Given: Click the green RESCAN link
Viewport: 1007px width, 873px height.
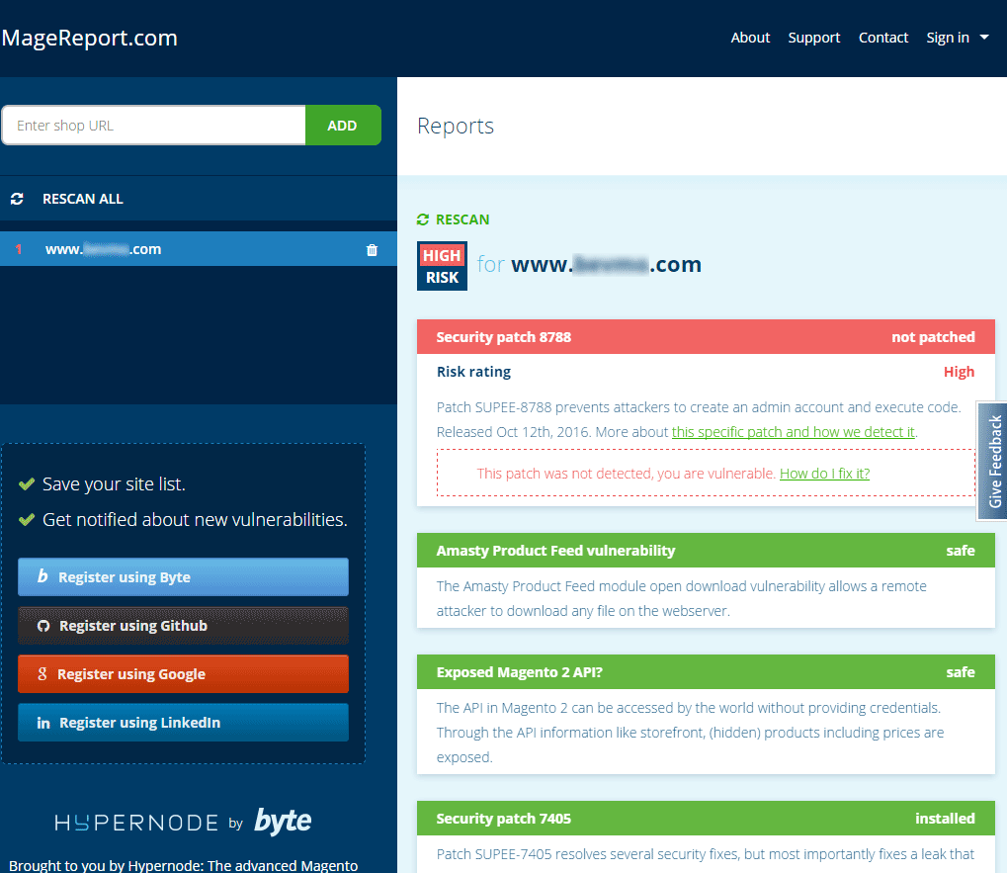Looking at the screenshot, I should [x=462, y=219].
